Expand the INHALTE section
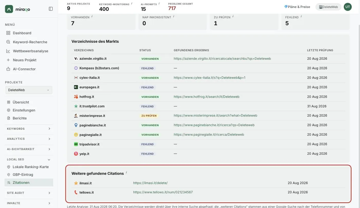 point(29,203)
